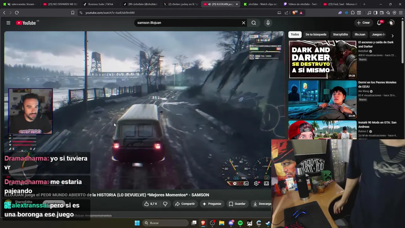Screen dimensions: 405x228
Task: Open video settings gear with HD badge
Action: tap(256, 183)
